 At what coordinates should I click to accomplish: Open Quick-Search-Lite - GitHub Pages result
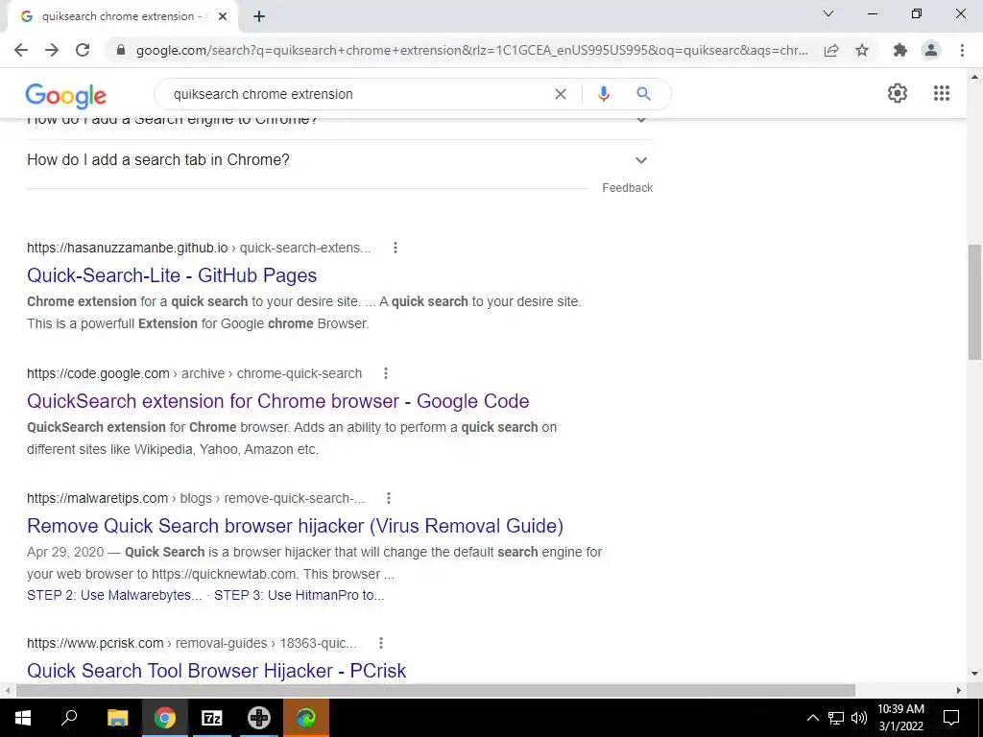[x=172, y=275]
